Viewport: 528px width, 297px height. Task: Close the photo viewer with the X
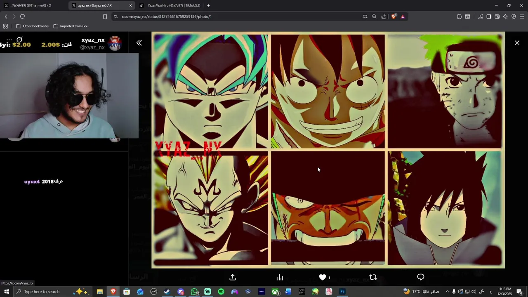point(517,42)
